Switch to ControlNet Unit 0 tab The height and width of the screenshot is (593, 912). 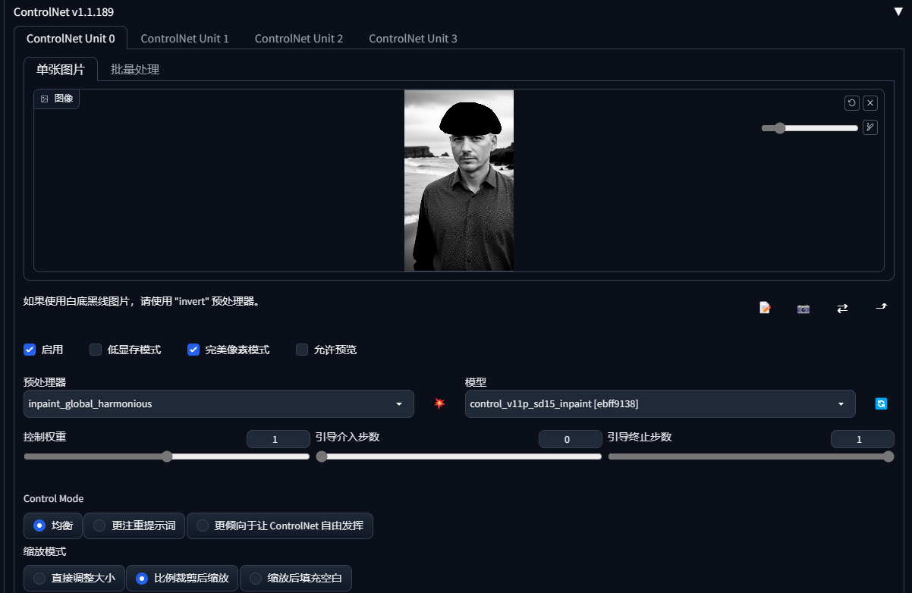pyautogui.click(x=71, y=38)
